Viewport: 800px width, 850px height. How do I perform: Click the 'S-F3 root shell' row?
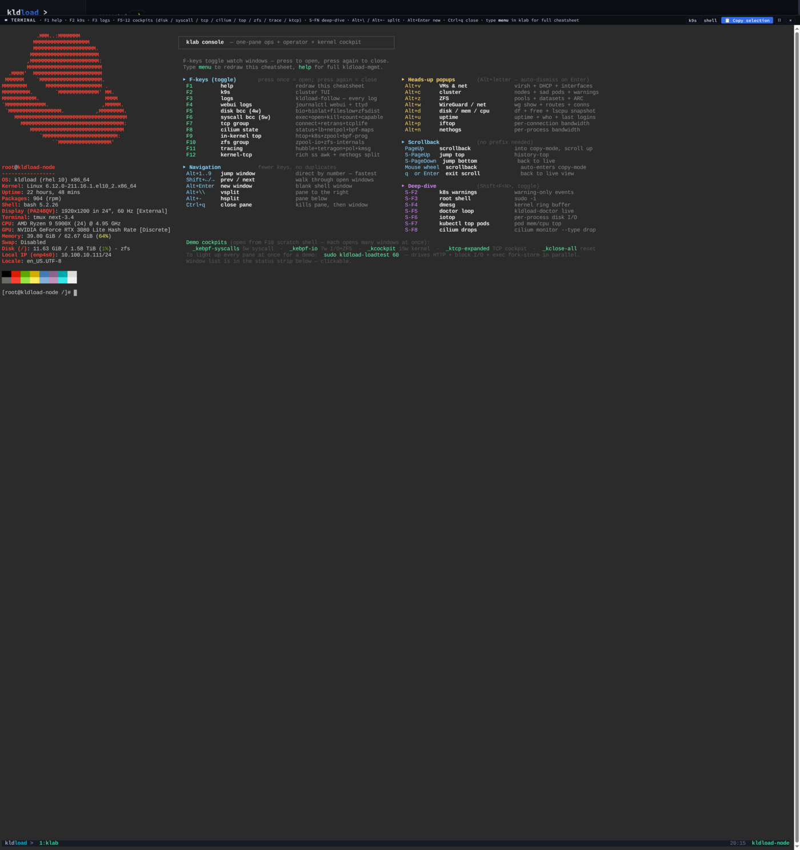pos(470,198)
